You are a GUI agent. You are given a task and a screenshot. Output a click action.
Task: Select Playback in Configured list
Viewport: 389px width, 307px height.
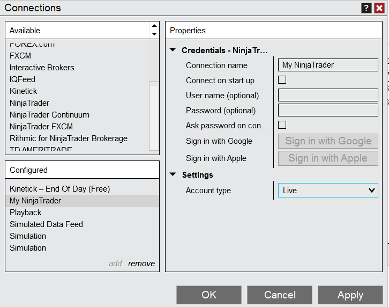coord(82,213)
